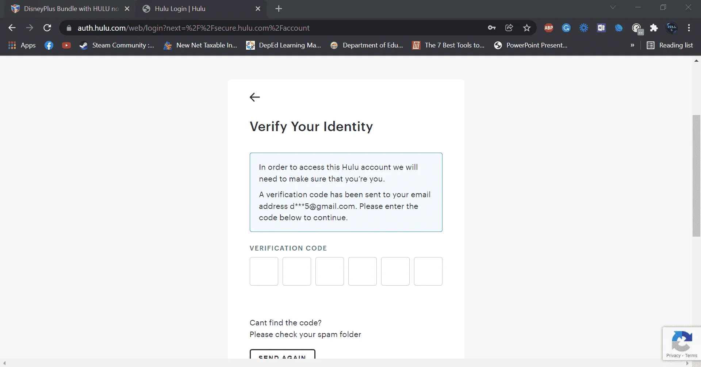Click the fifth verification code box

click(395, 271)
